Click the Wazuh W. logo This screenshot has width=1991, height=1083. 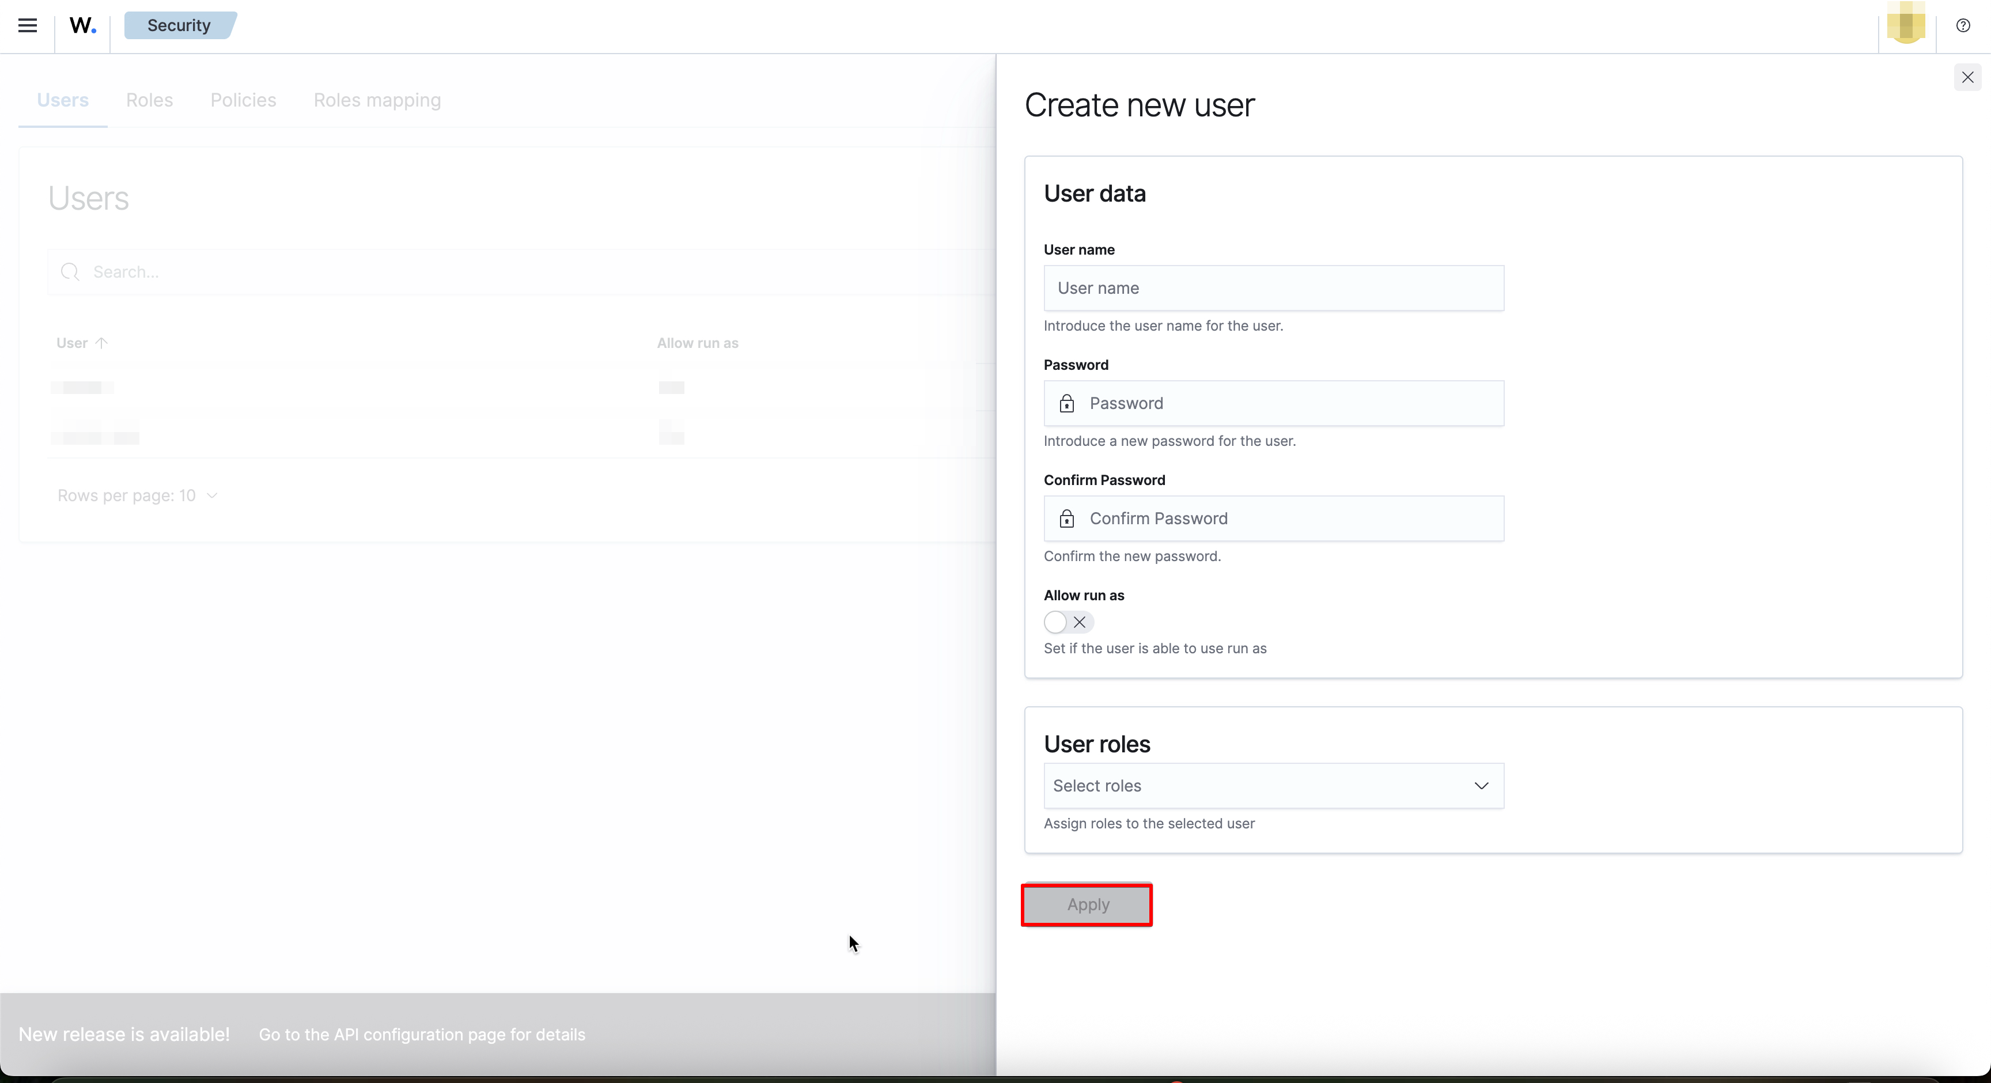[x=82, y=25]
